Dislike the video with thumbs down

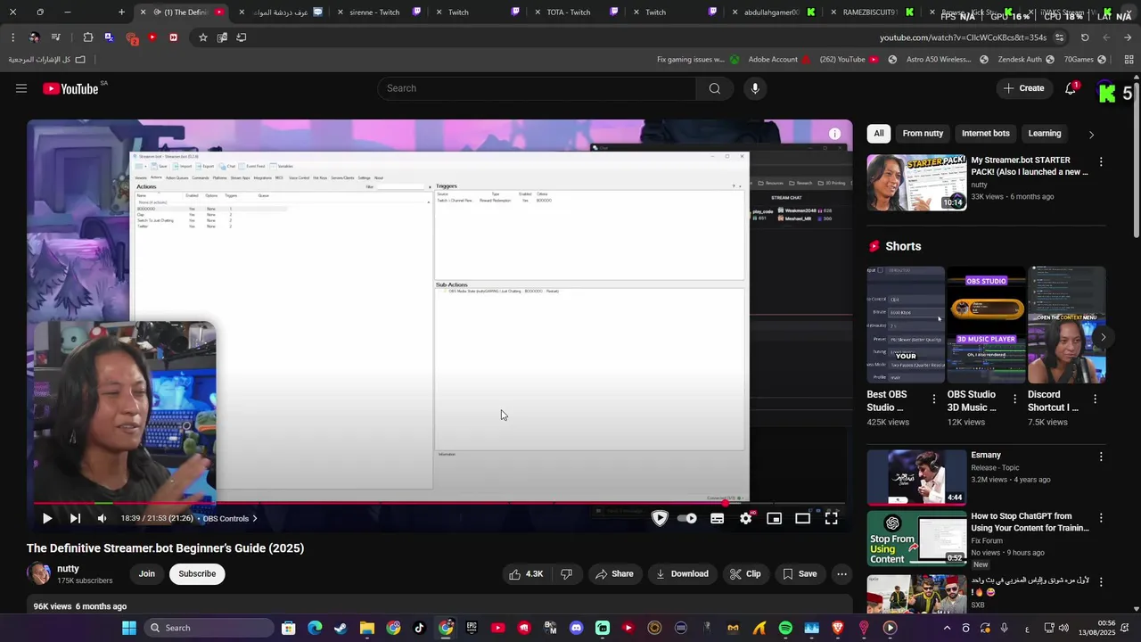(x=566, y=573)
